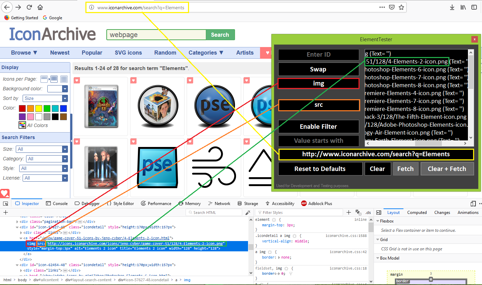Switch to the Network tab
The width and height of the screenshot is (482, 285).
(219, 203)
